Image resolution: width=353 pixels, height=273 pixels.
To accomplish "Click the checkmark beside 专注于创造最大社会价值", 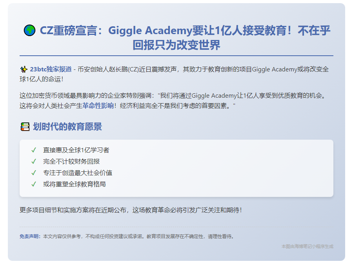I will pyautogui.click(x=34, y=173).
